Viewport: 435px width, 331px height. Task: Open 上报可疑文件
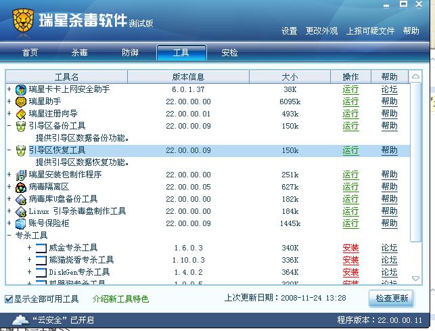tap(370, 31)
